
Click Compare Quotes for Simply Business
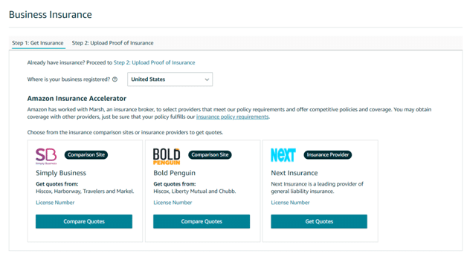pos(84,221)
